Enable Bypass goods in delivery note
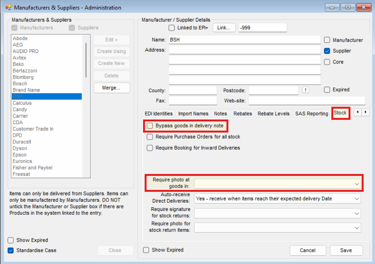Screen dimensions: 375x264 tap(150, 126)
